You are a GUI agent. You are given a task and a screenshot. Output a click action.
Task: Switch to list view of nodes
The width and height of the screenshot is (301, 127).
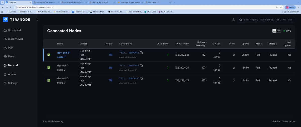(274, 31)
